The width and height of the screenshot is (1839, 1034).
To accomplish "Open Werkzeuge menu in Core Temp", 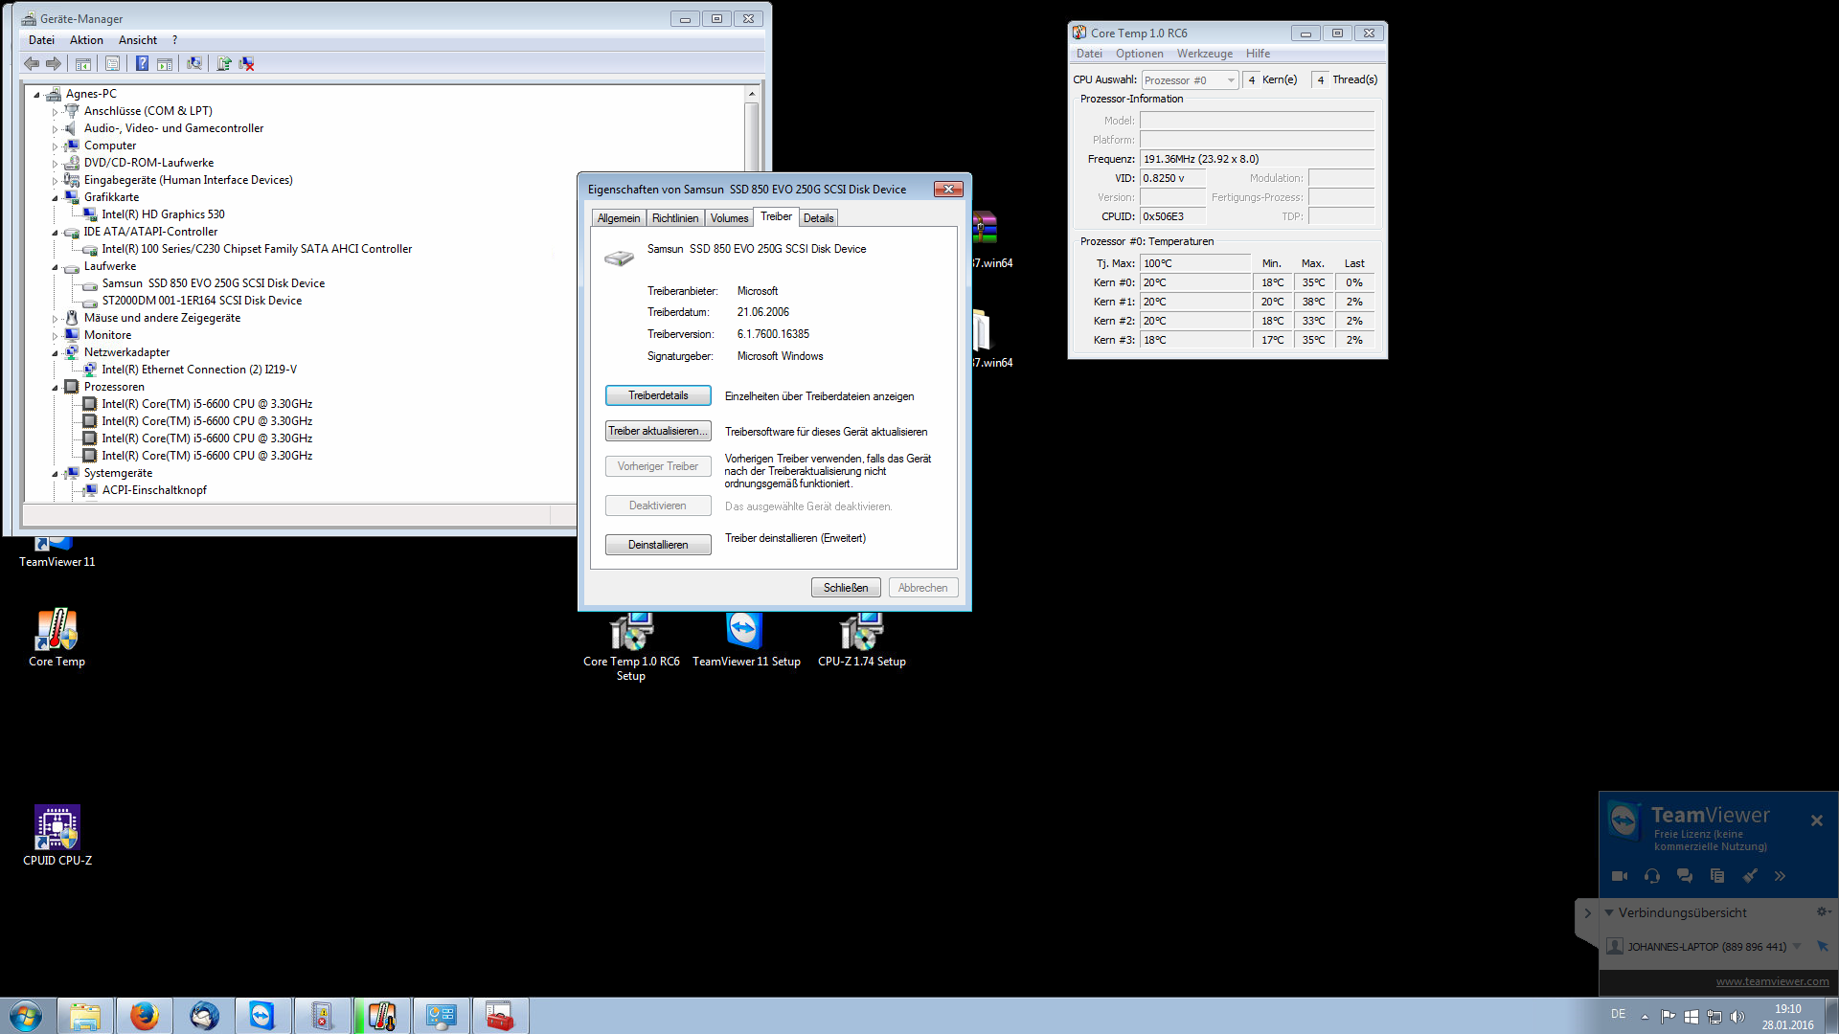I will (1205, 54).
